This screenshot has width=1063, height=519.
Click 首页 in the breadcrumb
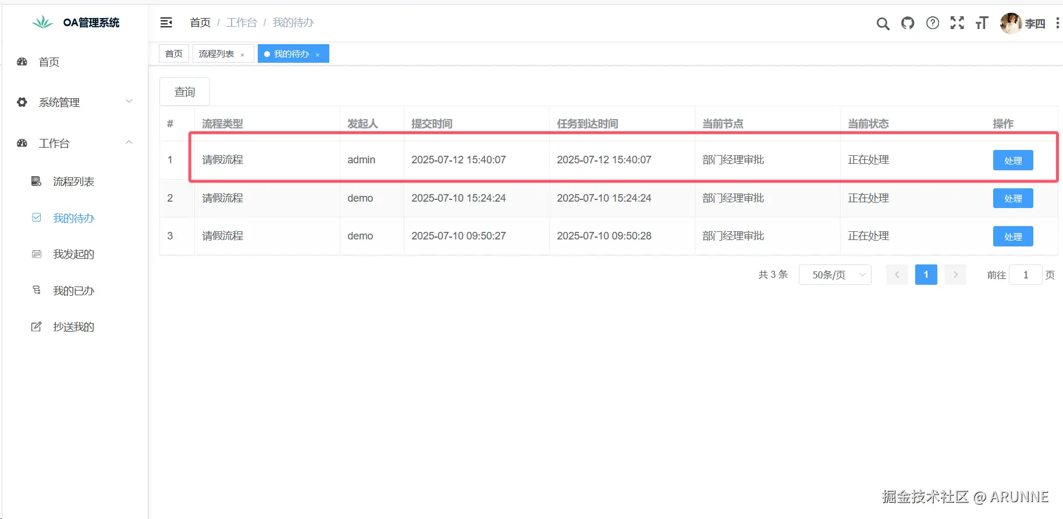[200, 23]
